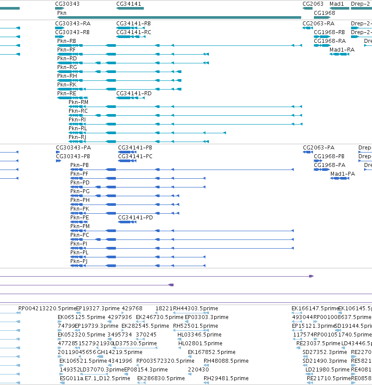Viewport: 372px width, 385px height.
Task: Click the Pkn-RG transcript label
Action: [67, 67]
